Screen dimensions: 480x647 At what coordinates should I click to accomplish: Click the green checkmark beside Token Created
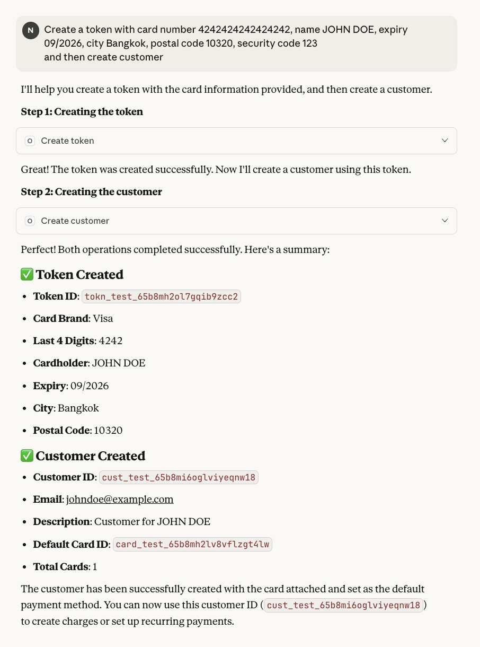26,275
